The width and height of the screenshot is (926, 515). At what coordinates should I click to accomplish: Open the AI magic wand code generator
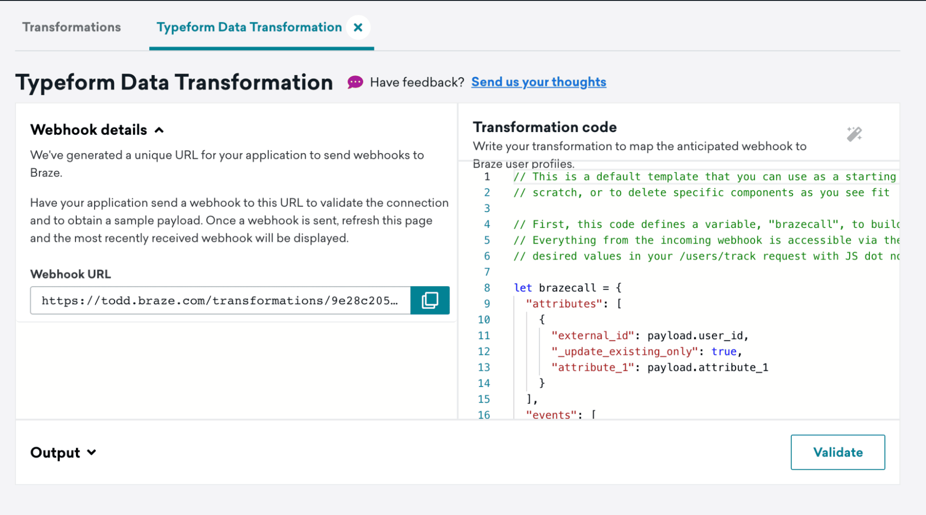coord(855,134)
